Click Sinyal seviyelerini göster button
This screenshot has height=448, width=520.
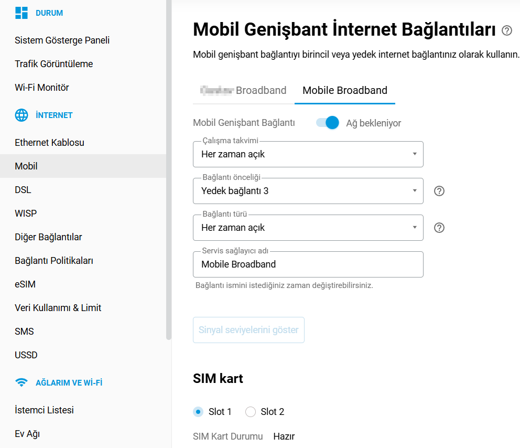pyautogui.click(x=248, y=330)
